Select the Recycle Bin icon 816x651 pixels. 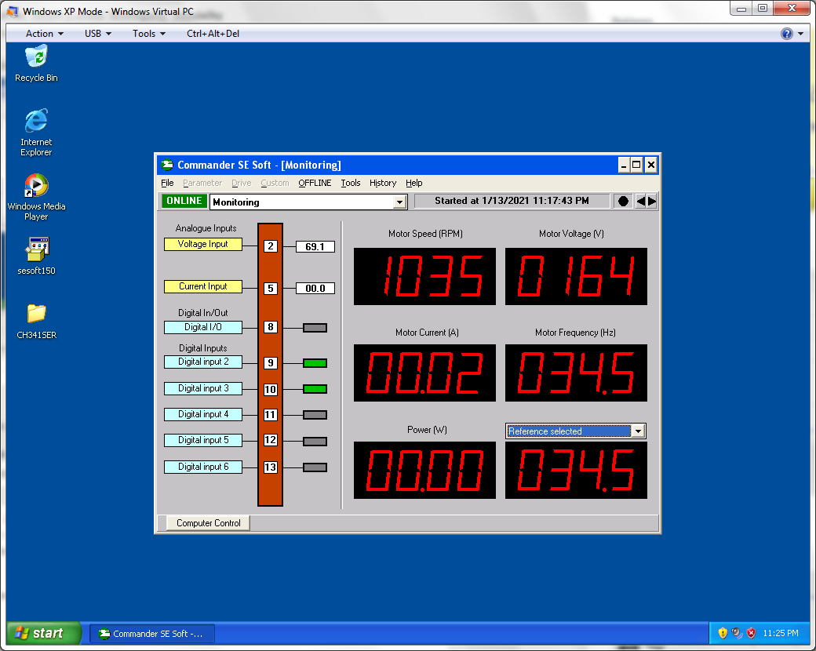coord(36,58)
